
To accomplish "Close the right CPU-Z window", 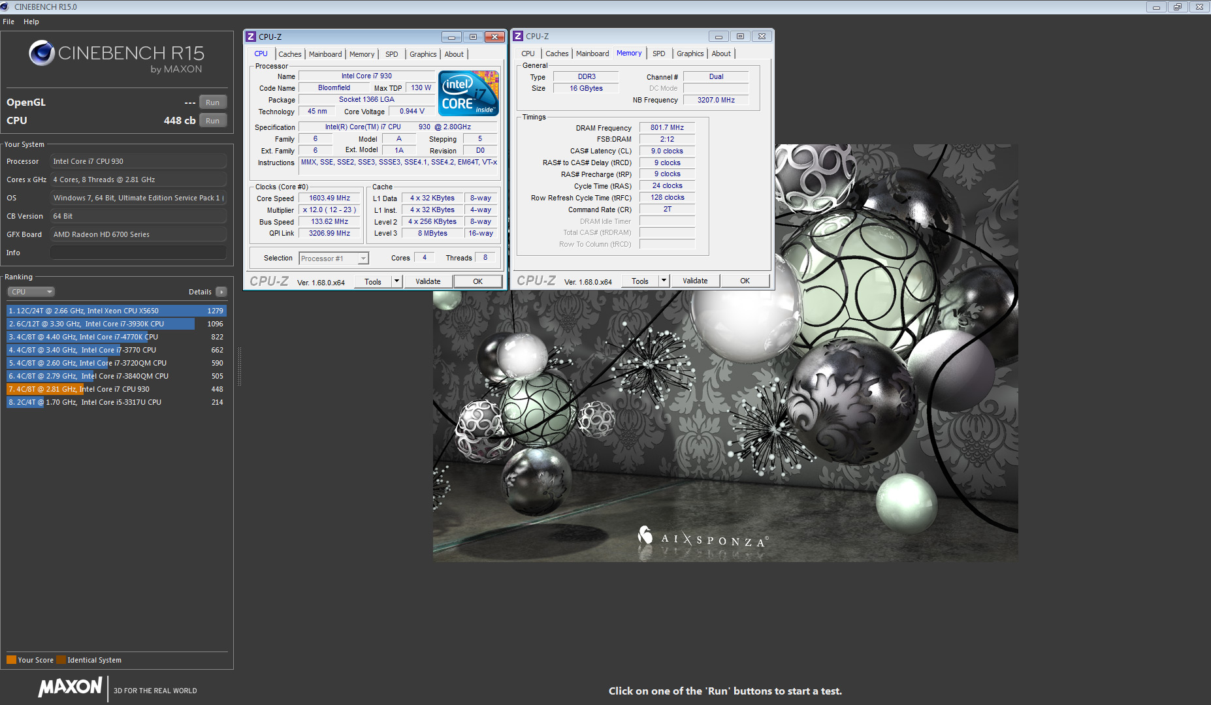I will (762, 36).
